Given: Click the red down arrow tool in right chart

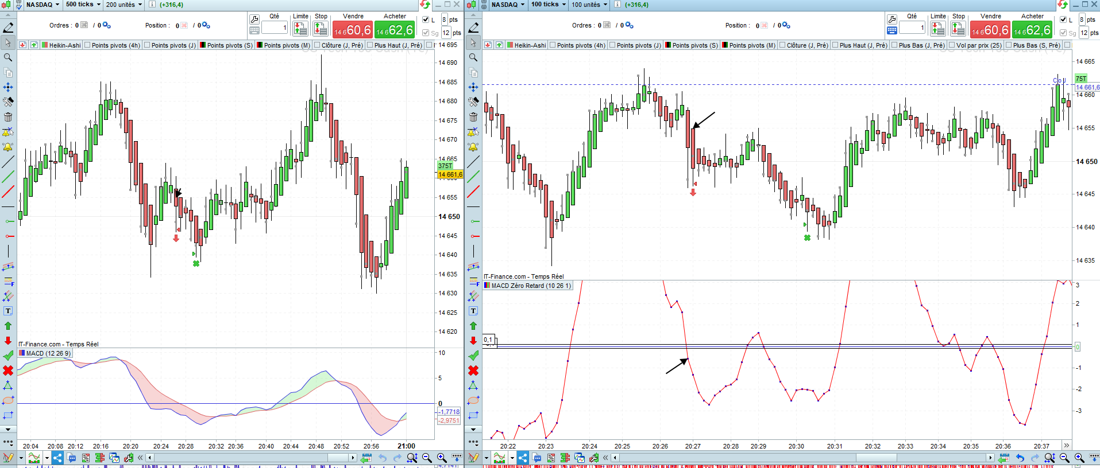Looking at the screenshot, I should click(x=473, y=341).
